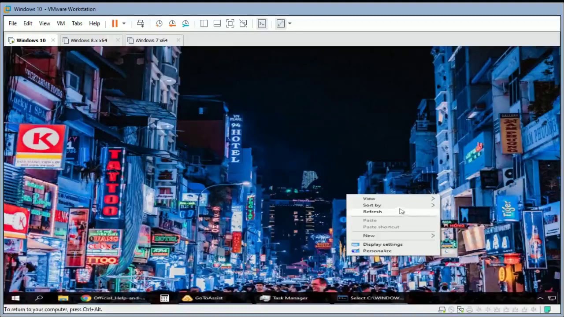Screen dimensions: 564x317
Task: Enter full screen mode
Action: [x=230, y=23]
